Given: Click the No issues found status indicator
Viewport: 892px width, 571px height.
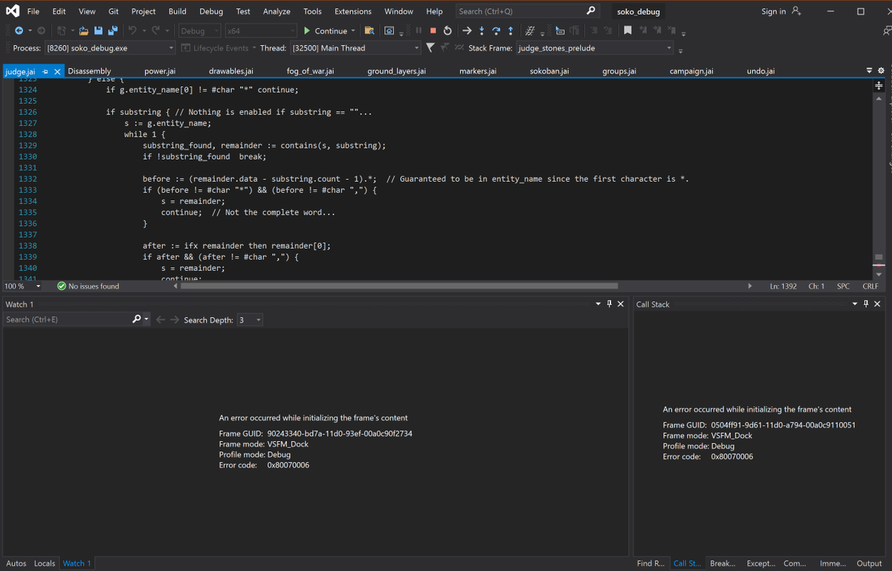Looking at the screenshot, I should (x=88, y=286).
